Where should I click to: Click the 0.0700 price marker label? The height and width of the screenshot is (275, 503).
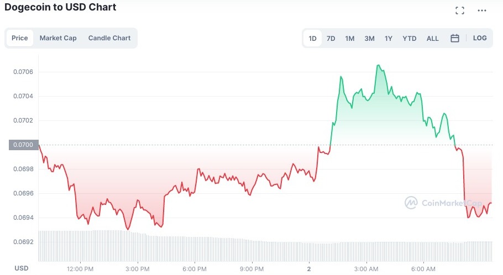point(19,145)
